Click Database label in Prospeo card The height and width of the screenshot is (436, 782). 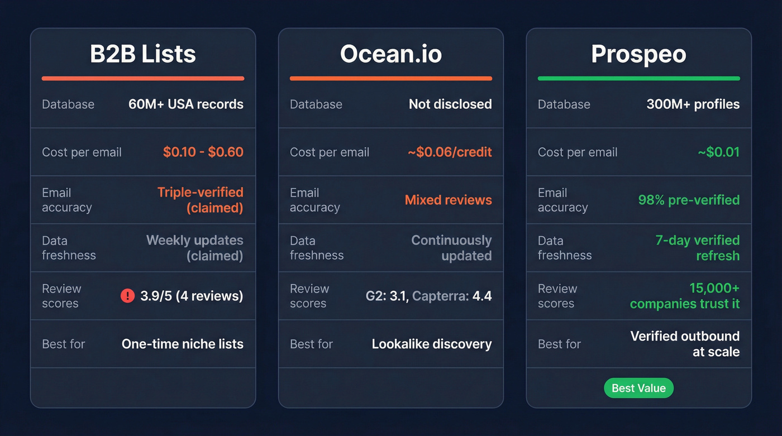[x=564, y=104]
